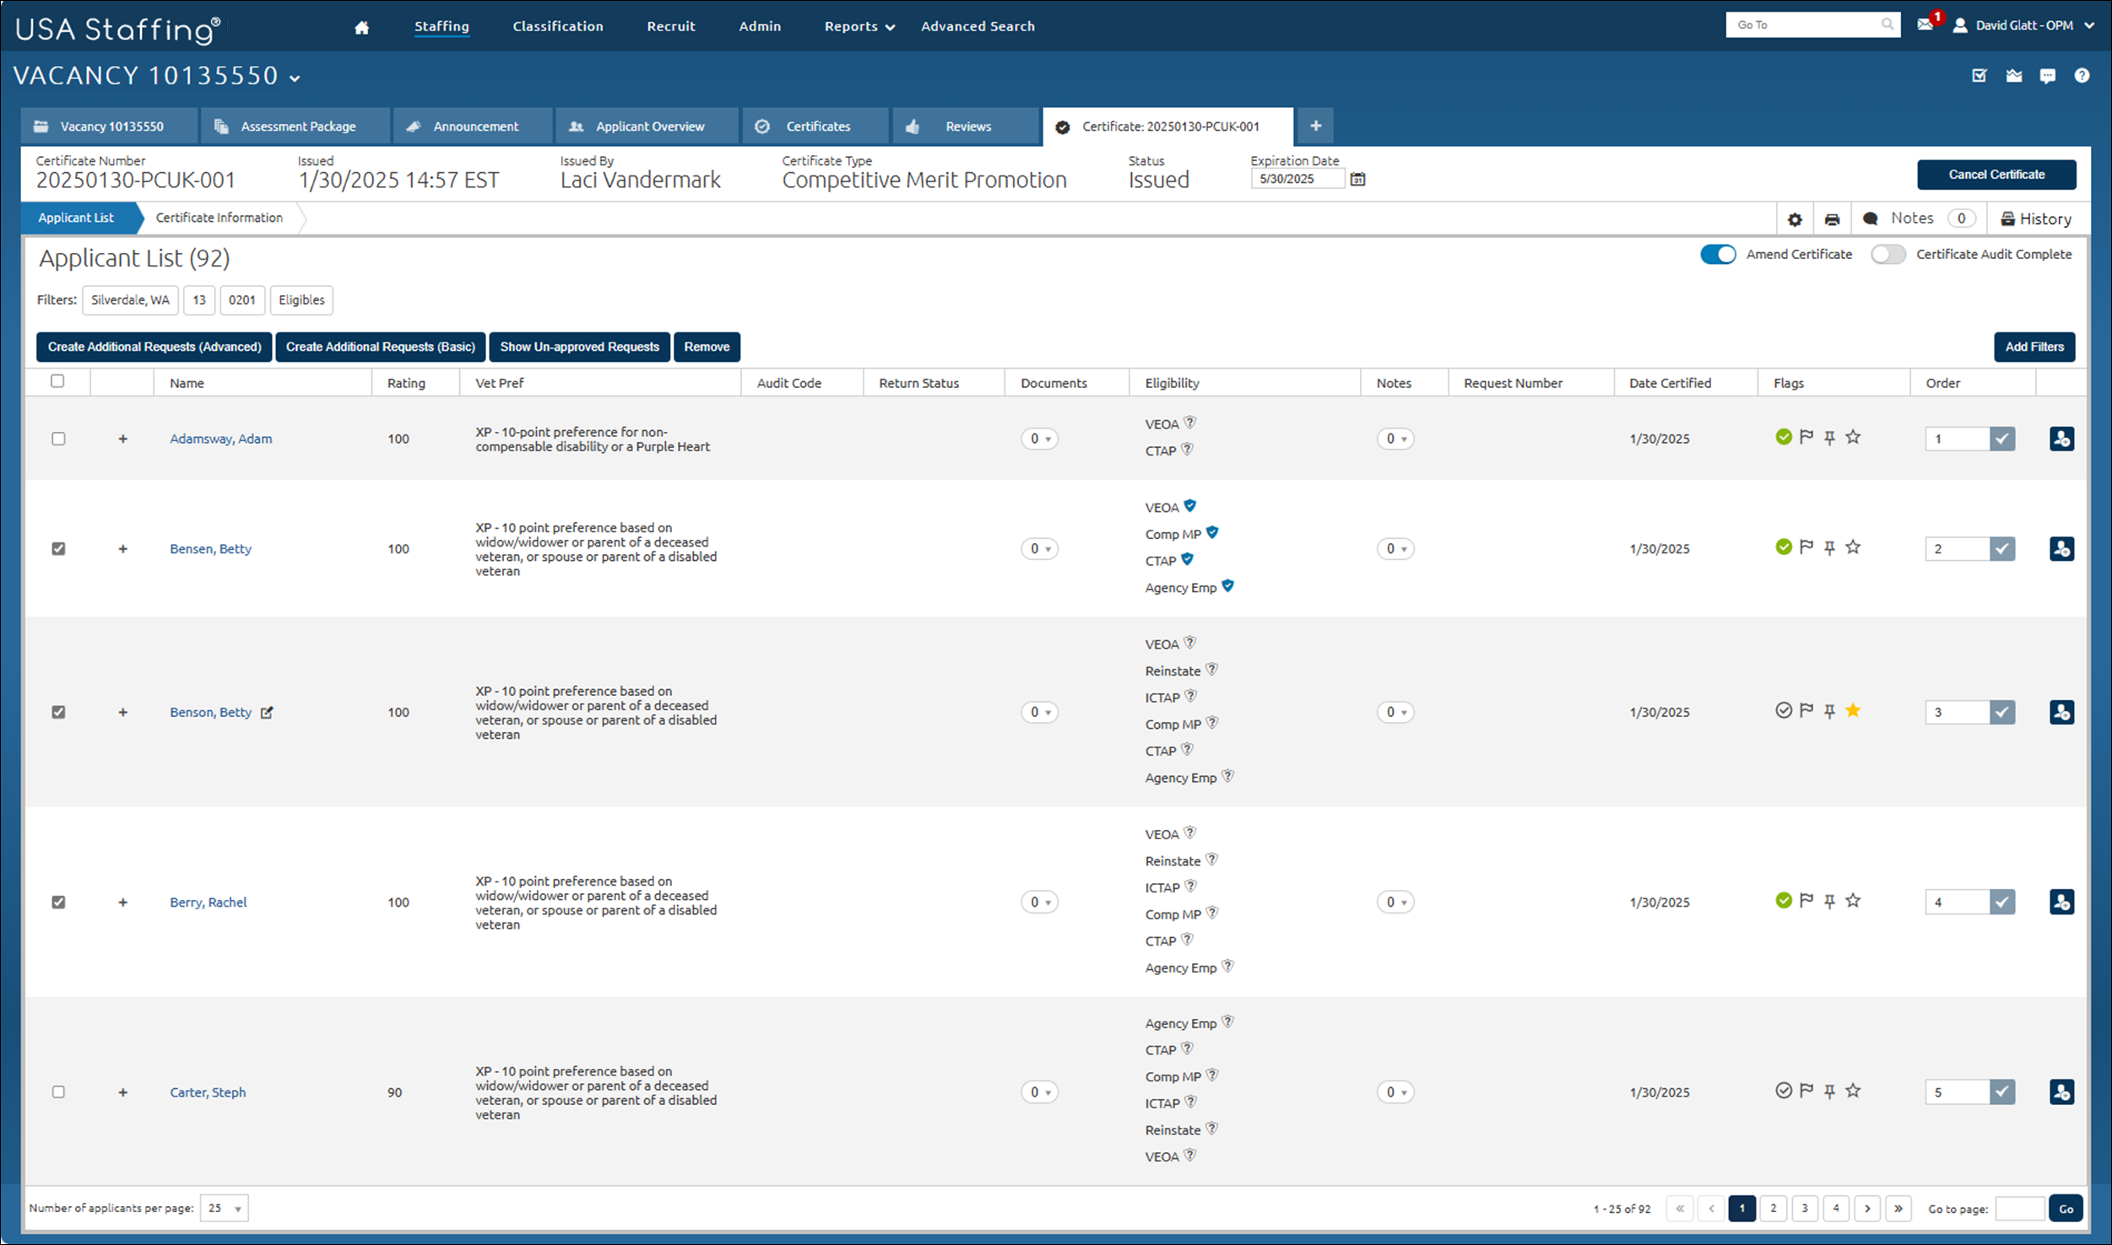Open the Documents count dropdown for Adamsway, Adam
Viewport: 2112px width, 1245px height.
click(x=1040, y=439)
